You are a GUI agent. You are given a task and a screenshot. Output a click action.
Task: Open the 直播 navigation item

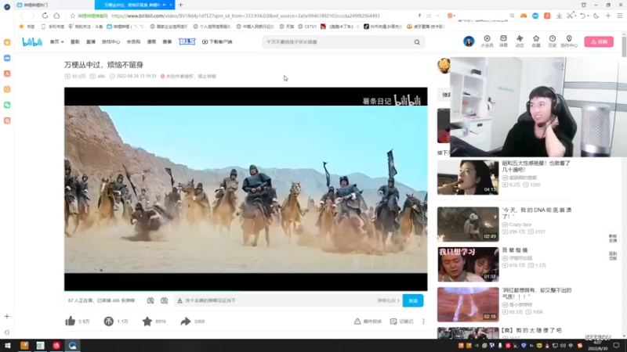91,41
